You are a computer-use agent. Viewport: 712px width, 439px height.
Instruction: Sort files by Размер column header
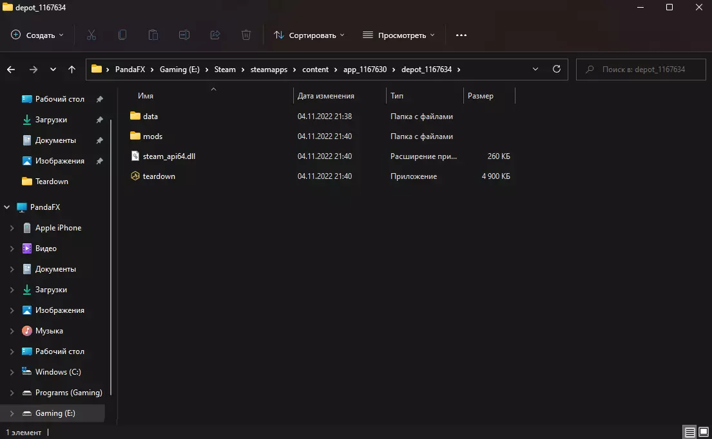[481, 96]
